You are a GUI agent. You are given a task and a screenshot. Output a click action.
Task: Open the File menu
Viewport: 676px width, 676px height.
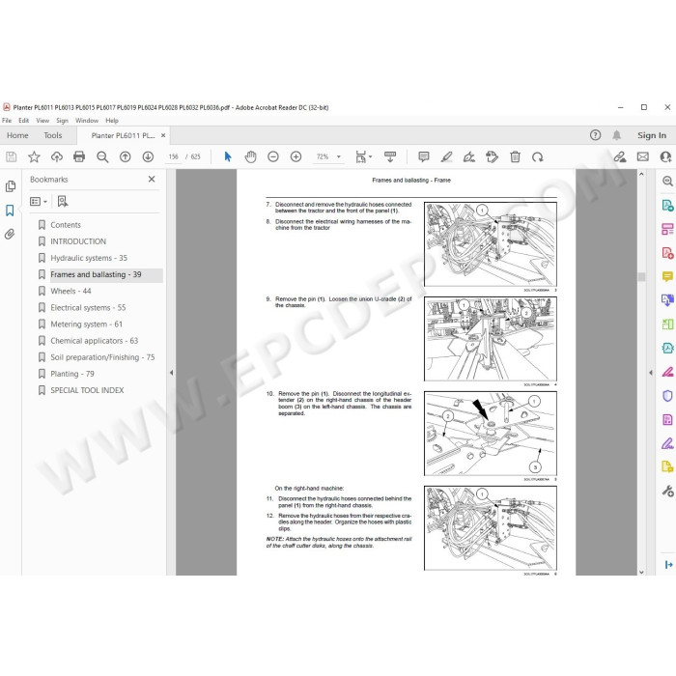coord(7,121)
